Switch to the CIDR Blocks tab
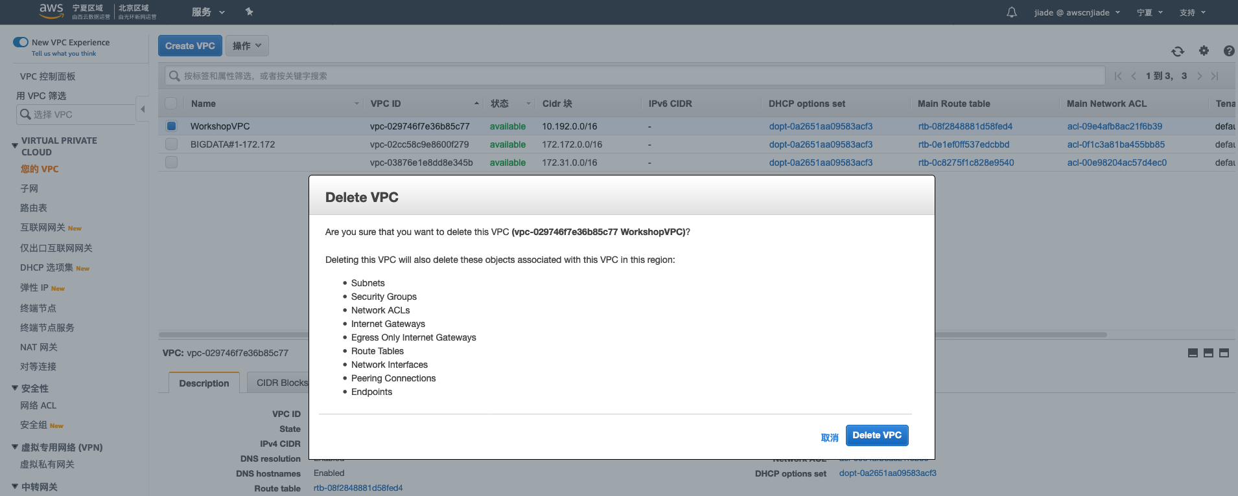This screenshot has height=496, width=1238. click(281, 383)
